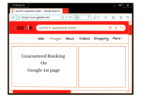Expand the search engine selector arrow
The width and height of the screenshot is (141, 95).
click(x=80, y=17)
